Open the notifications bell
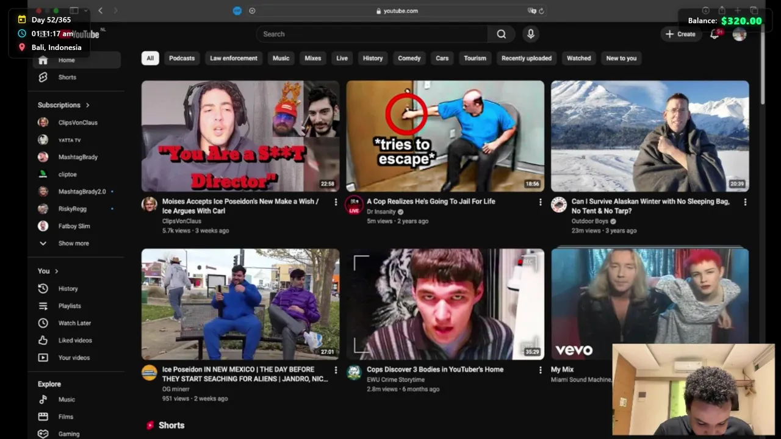This screenshot has height=439, width=781. [x=714, y=34]
